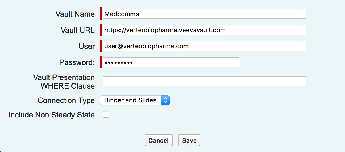
Task: Click the red required marker beside Vault URL
Action: click(x=101, y=30)
